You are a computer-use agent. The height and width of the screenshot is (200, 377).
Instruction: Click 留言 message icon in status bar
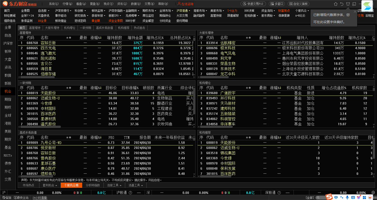[x=6, y=198]
